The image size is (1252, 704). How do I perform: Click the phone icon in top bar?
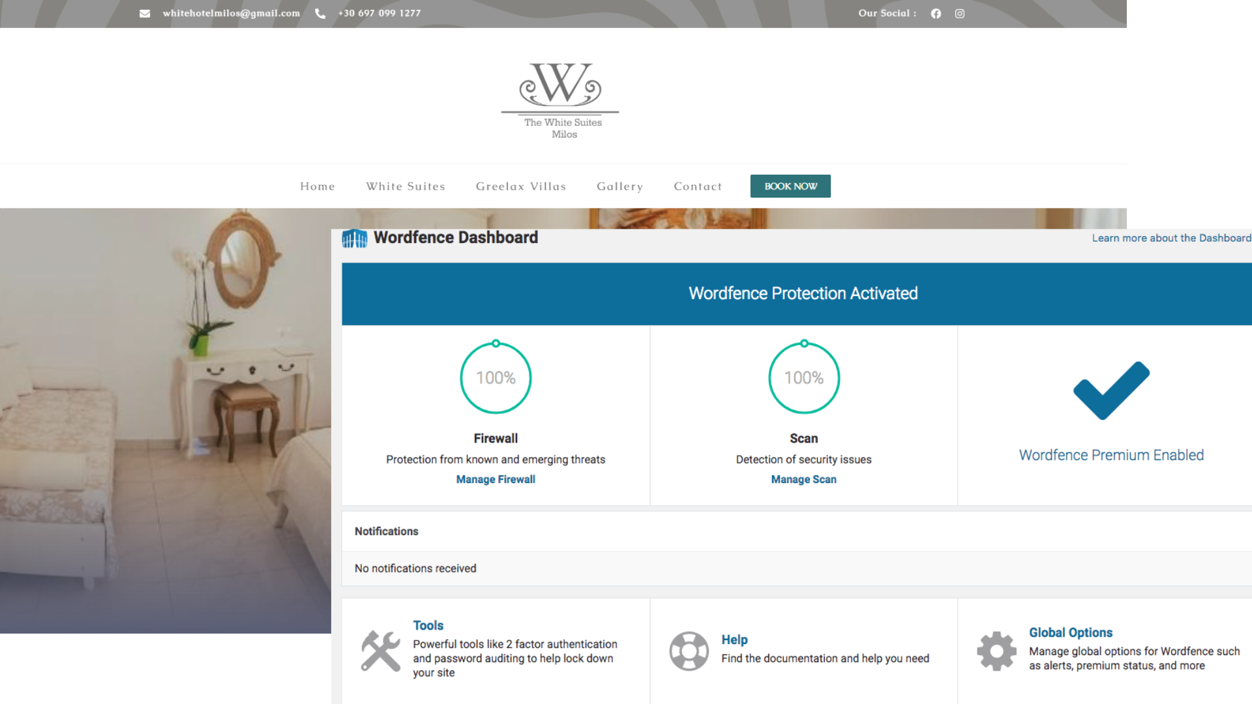pyautogui.click(x=320, y=14)
